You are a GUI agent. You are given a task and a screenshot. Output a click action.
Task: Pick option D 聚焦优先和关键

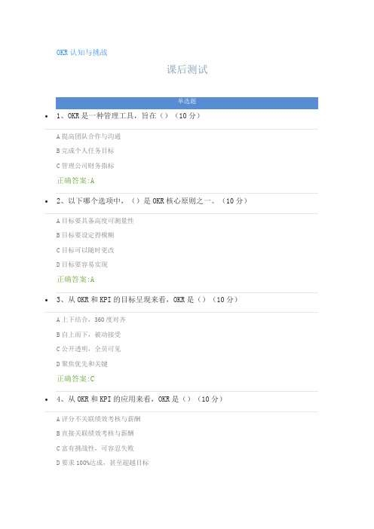[x=82, y=364]
